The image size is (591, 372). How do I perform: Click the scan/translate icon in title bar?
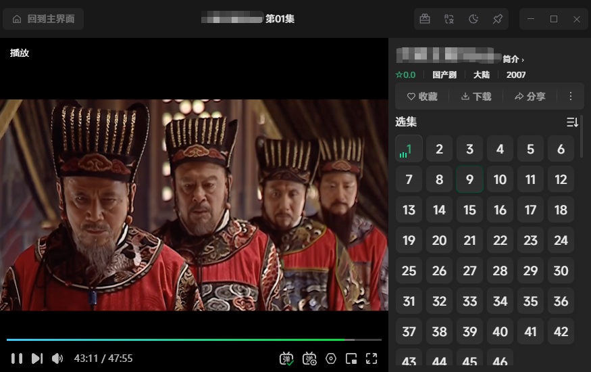[449, 19]
